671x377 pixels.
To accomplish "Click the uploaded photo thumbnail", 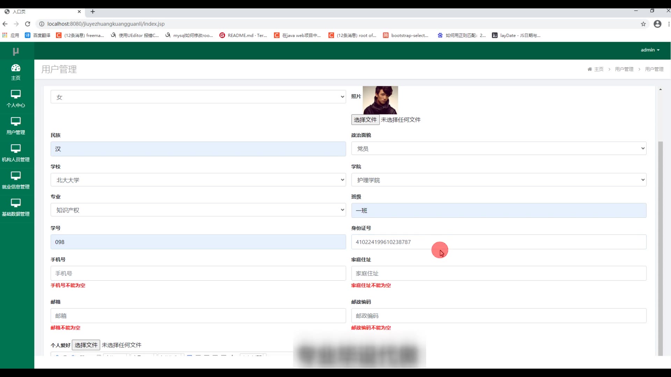I will 380,100.
